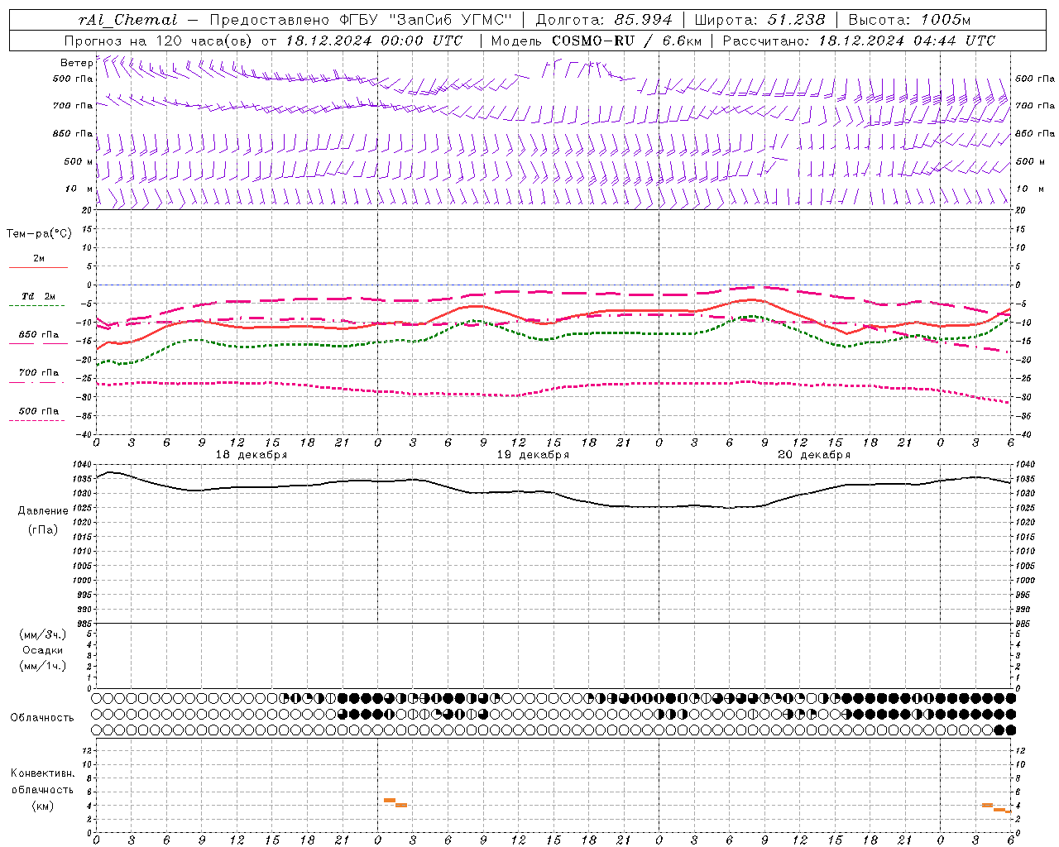Select the model name COSMO-RU
Image resolution: width=1059 pixels, height=847 pixels.
[x=593, y=41]
